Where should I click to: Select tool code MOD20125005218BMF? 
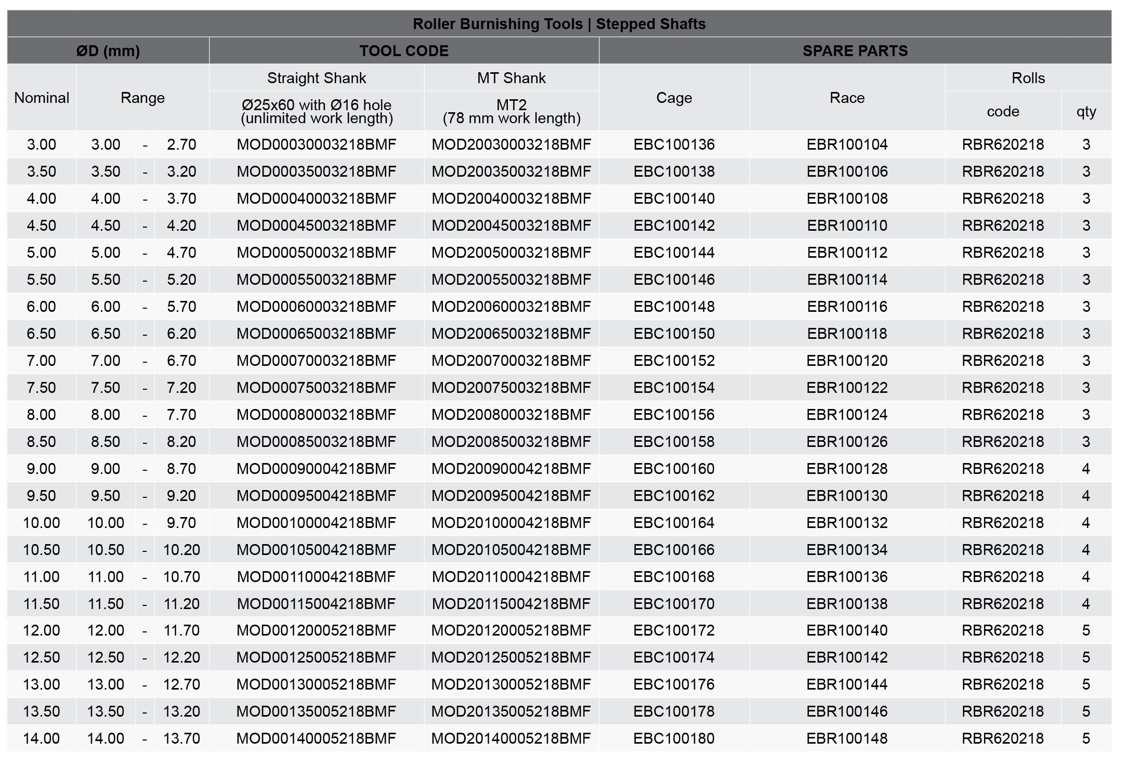click(x=512, y=657)
